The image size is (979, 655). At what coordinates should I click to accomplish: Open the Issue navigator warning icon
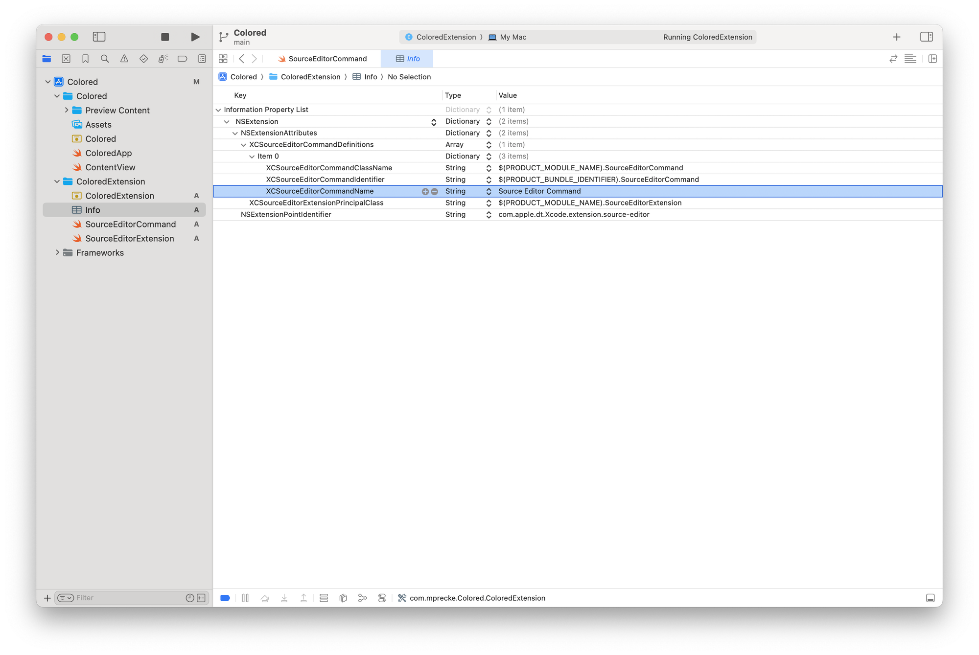click(x=124, y=59)
